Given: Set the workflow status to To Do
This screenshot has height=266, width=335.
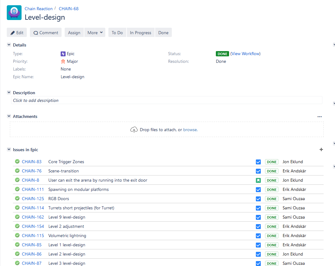Looking at the screenshot, I should 117,33.
